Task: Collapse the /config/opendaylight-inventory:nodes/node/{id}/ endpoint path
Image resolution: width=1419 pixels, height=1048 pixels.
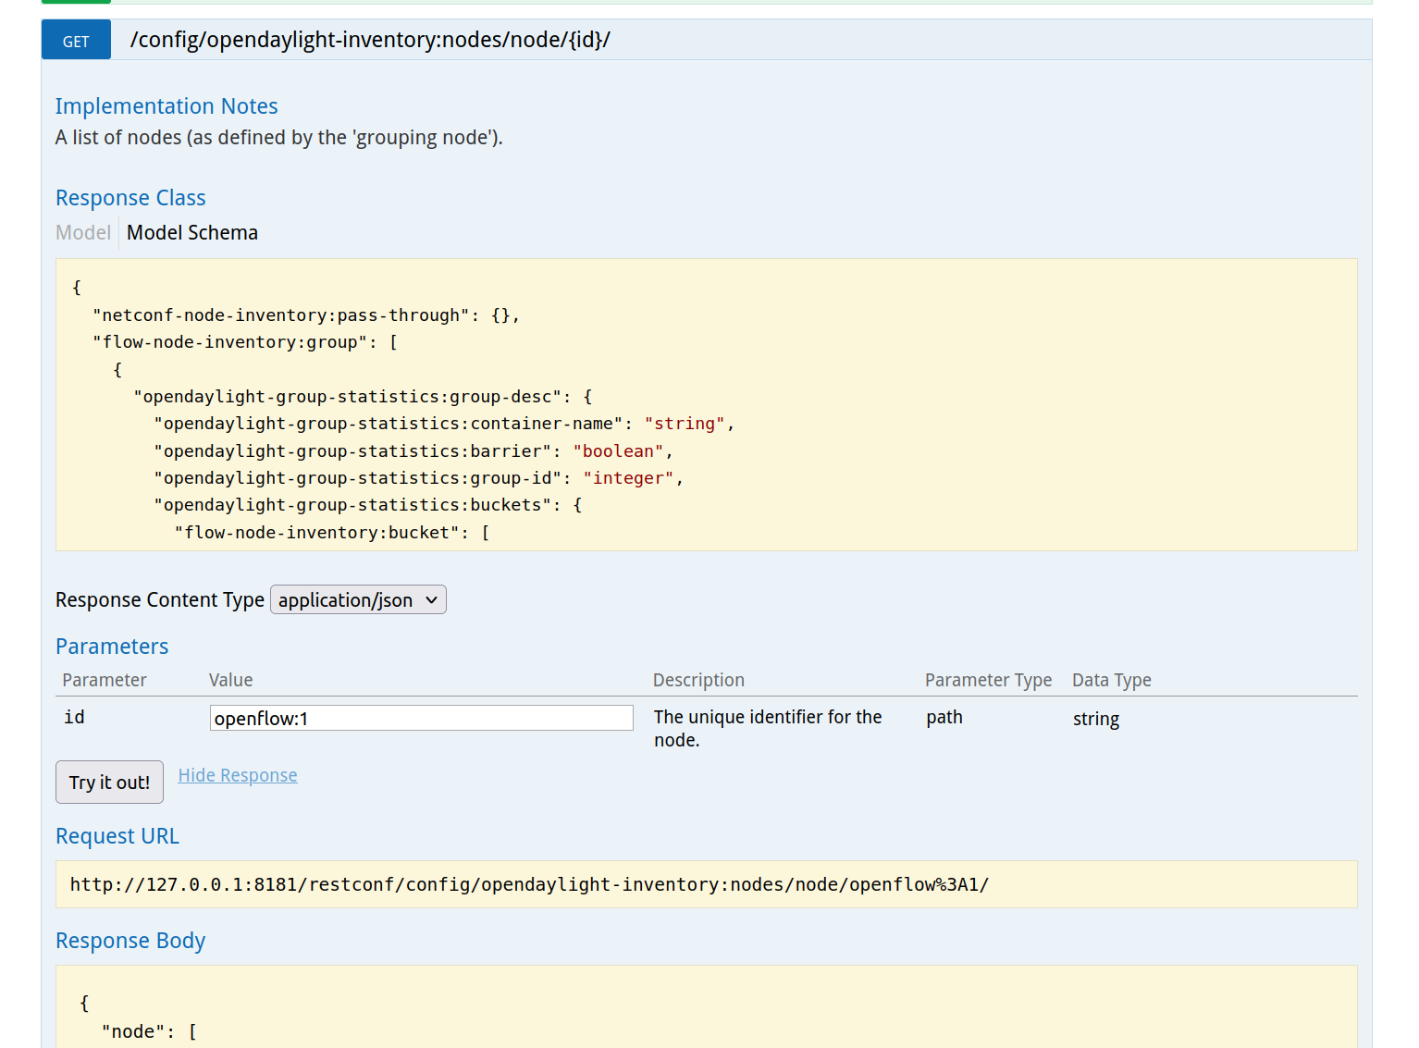Action: (x=370, y=40)
